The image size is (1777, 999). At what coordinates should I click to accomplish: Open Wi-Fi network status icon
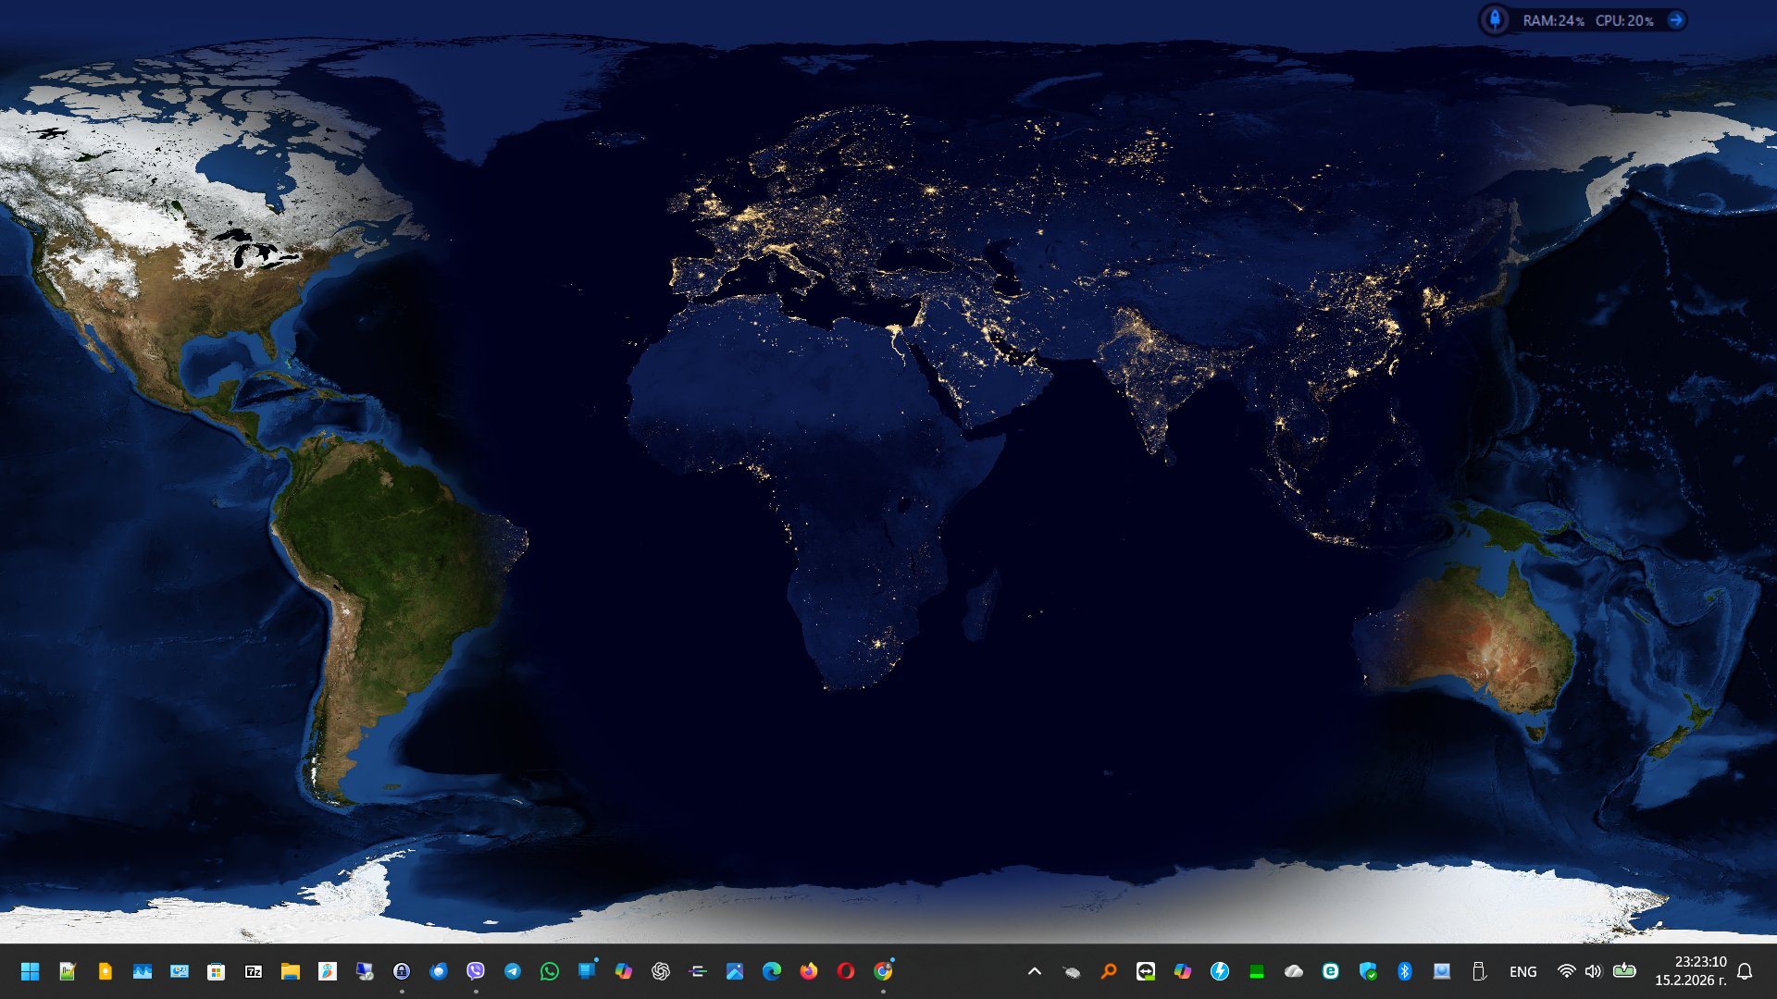[1566, 971]
